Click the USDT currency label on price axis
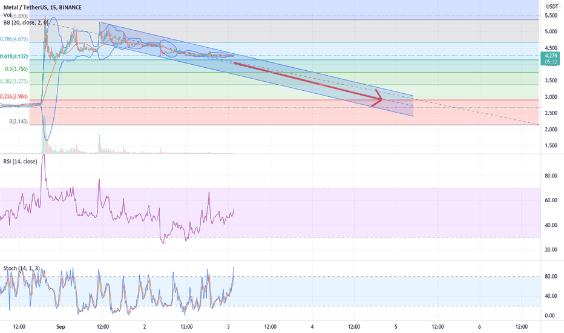The height and width of the screenshot is (333, 564). (x=552, y=7)
